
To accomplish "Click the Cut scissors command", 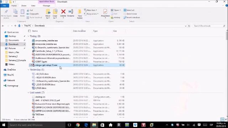I will [30, 10].
